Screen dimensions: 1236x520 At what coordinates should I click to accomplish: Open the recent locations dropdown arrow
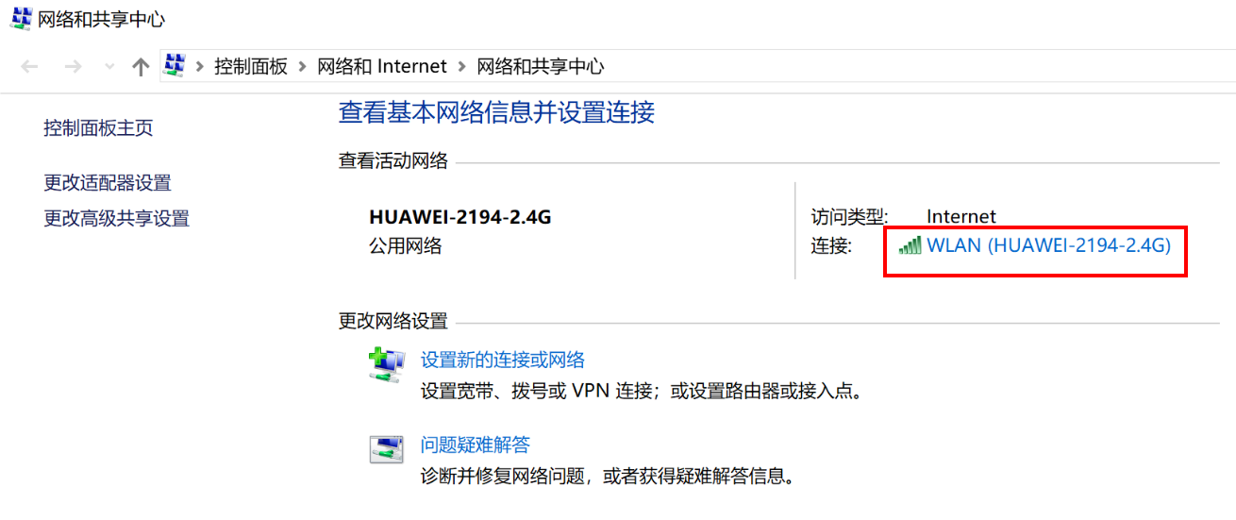pyautogui.click(x=109, y=67)
